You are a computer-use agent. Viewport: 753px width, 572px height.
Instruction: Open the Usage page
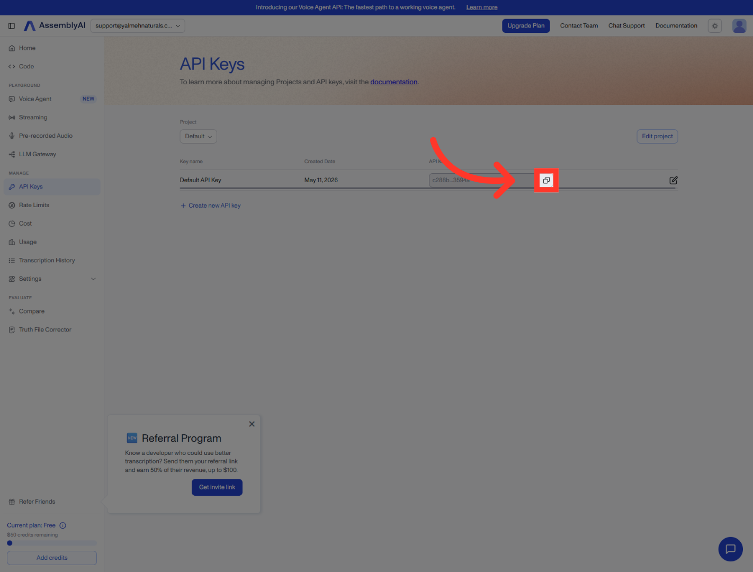click(52, 243)
